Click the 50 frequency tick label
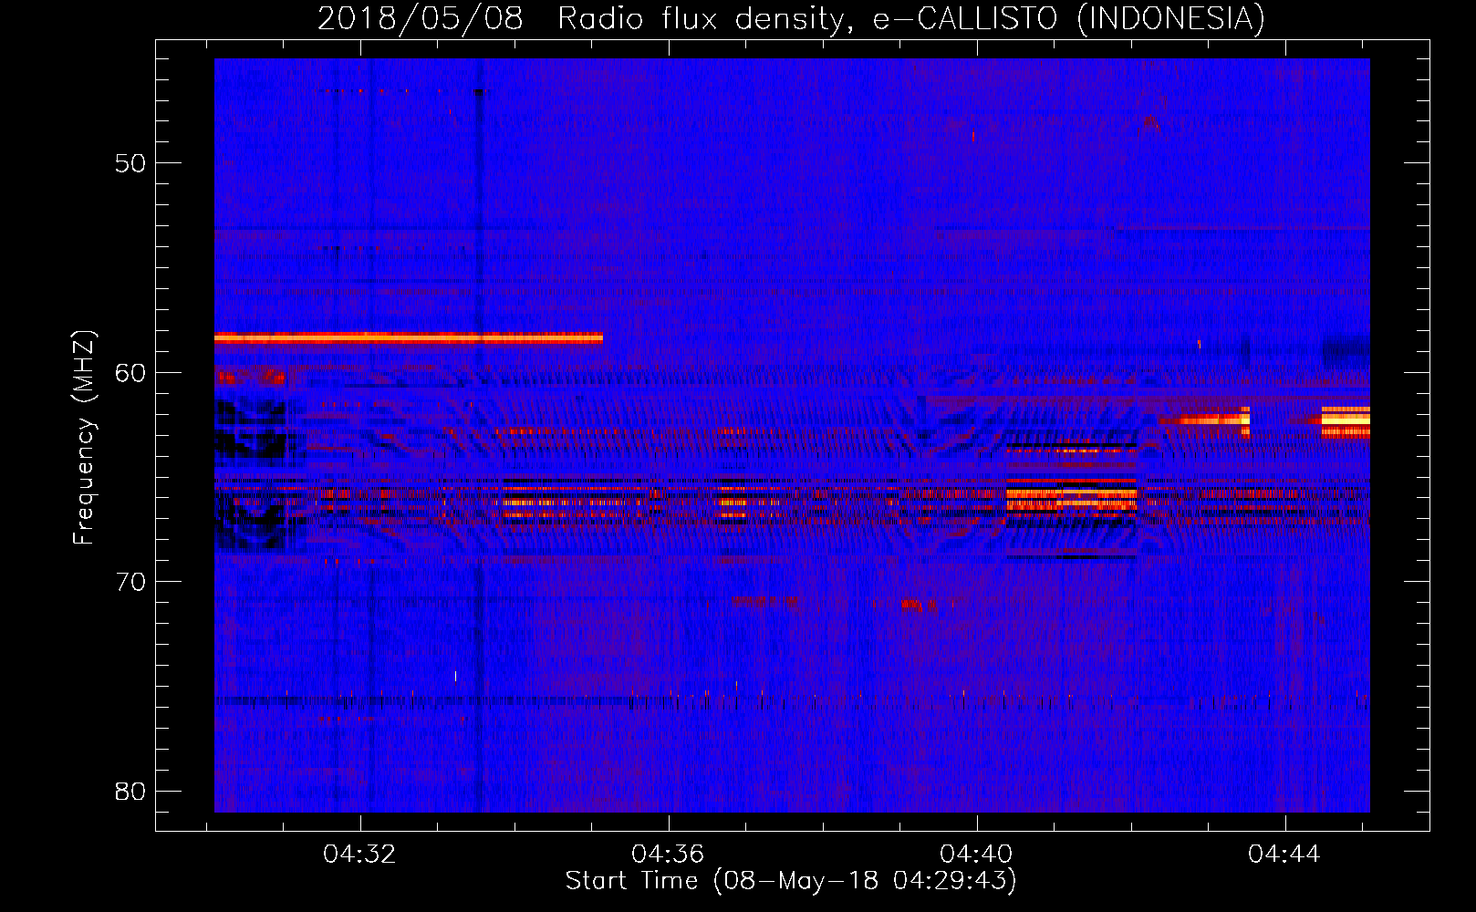This screenshot has width=1476, height=912. coord(130,163)
